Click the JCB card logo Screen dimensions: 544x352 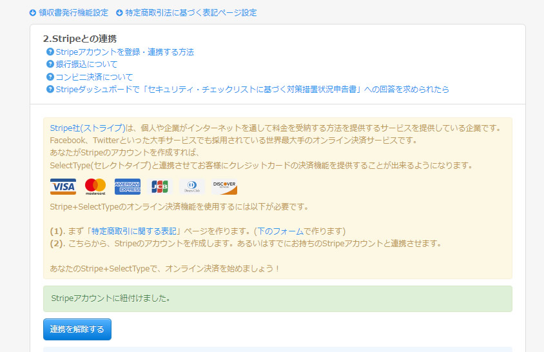(x=159, y=186)
